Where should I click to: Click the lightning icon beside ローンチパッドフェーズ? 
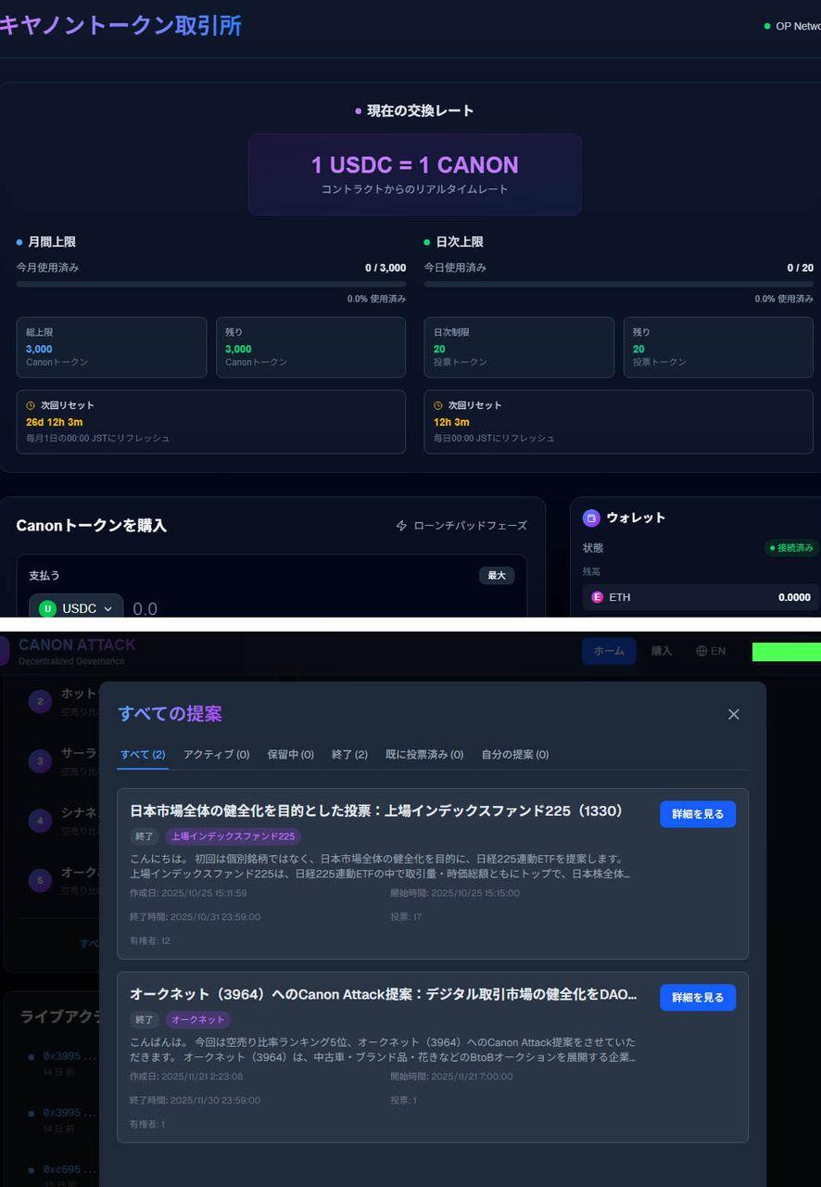401,526
